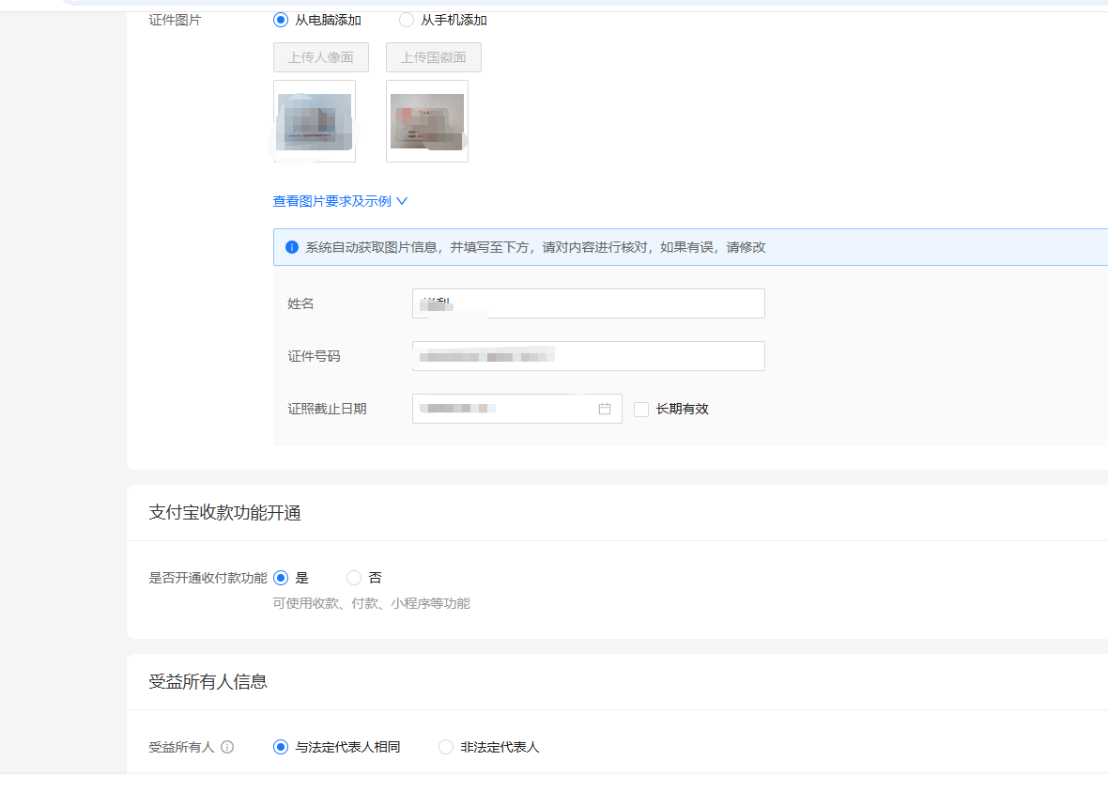Click the calendar icon in 证照截止日期 field

tap(605, 409)
